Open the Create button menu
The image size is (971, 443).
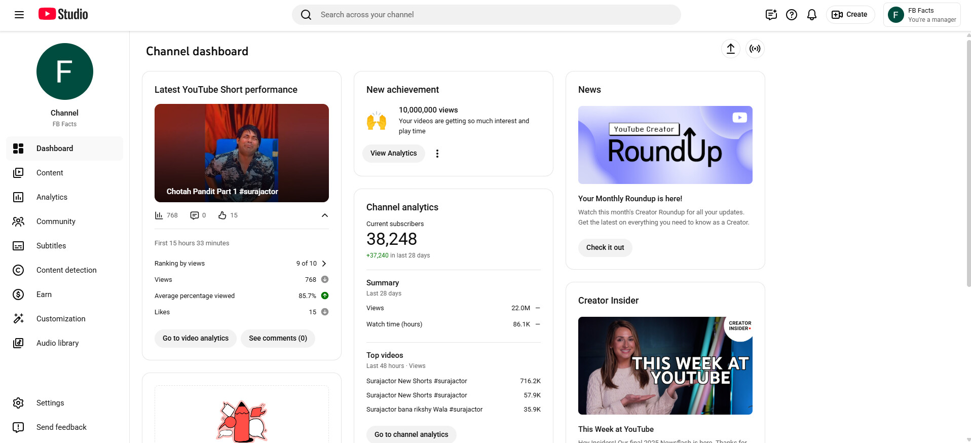pos(850,15)
